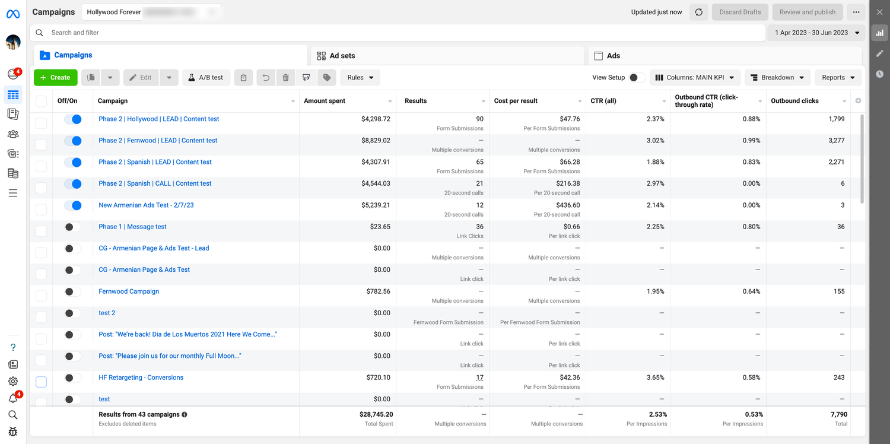Viewport: 890px width, 444px height.
Task: Open Ads reporting pages icon in sidebar
Action: tap(13, 114)
